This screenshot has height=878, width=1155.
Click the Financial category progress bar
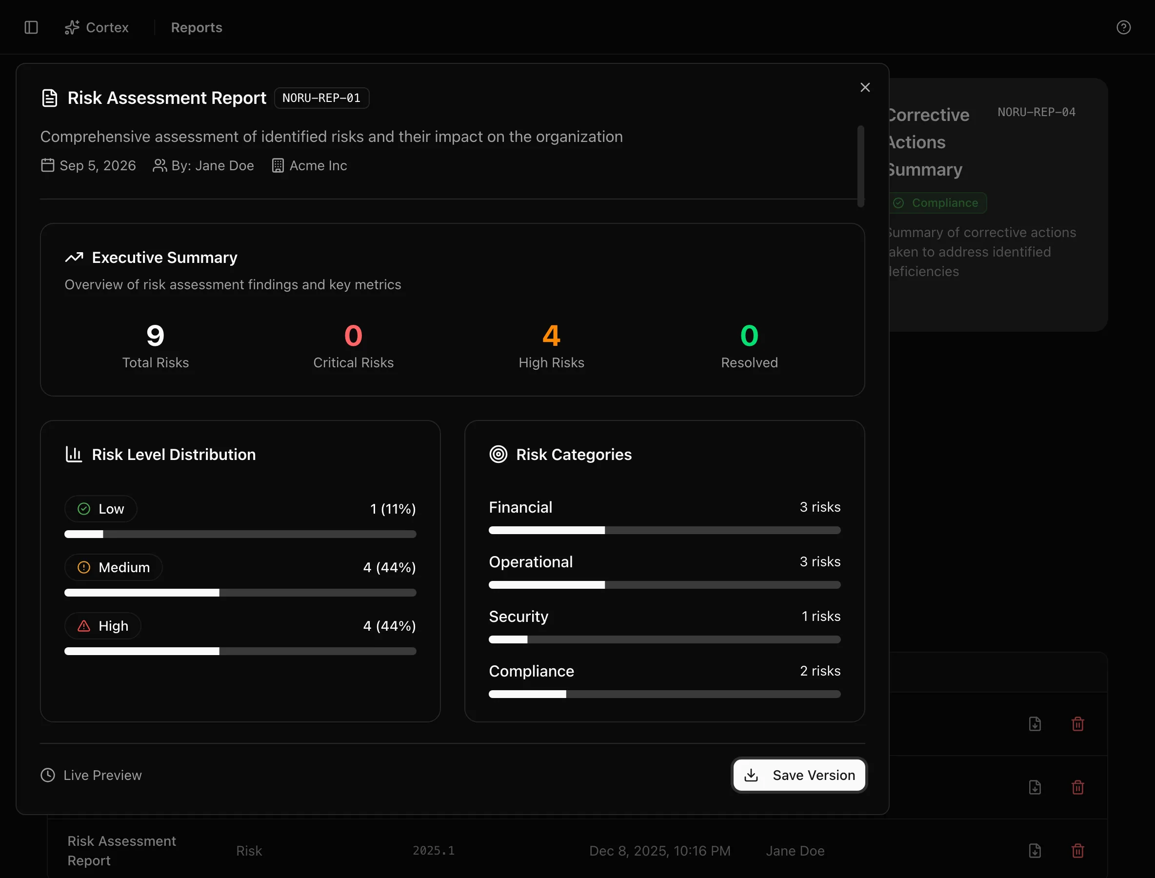click(x=665, y=530)
